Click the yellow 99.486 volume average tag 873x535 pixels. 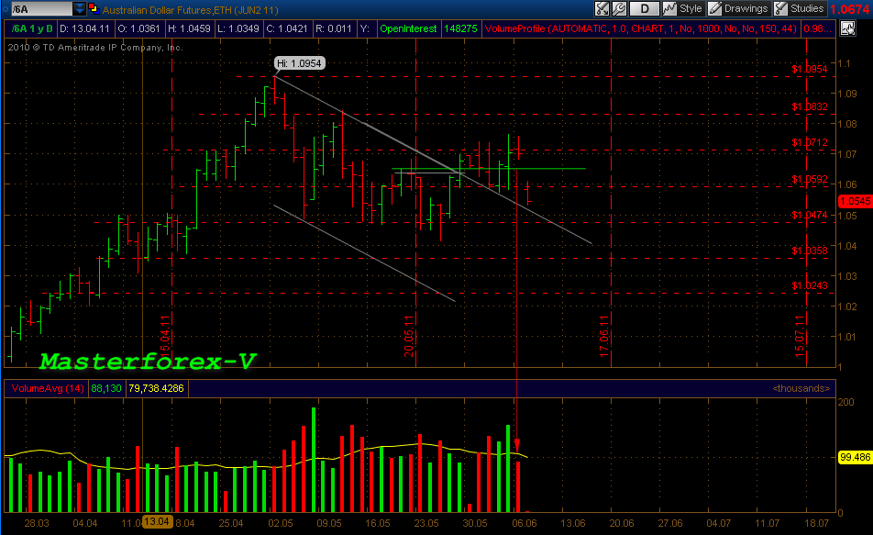(x=855, y=457)
